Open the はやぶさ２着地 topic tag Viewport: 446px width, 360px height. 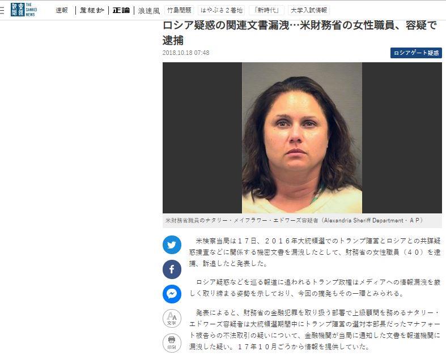pyautogui.click(x=221, y=11)
